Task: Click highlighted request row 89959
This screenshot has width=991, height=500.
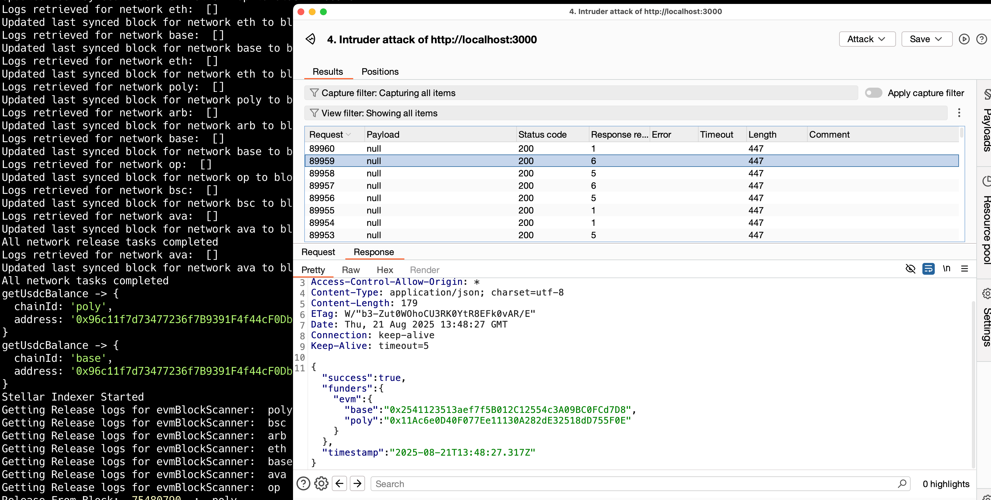Action: (632, 161)
